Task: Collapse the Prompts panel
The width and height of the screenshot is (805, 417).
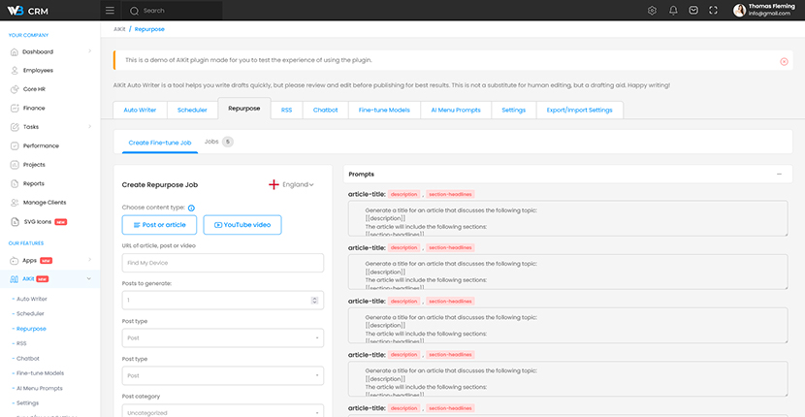Action: click(x=780, y=175)
